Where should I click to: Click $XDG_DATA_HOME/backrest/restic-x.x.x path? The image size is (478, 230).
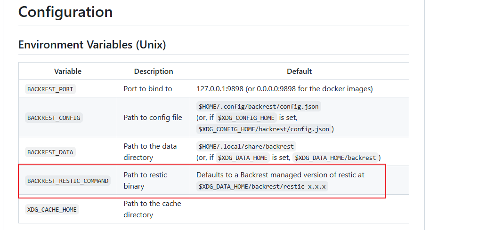click(x=262, y=186)
